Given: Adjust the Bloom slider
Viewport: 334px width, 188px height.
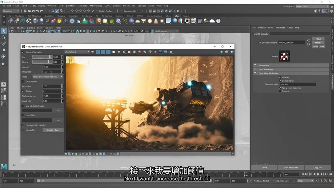Looking at the screenshot, I should point(42,62).
